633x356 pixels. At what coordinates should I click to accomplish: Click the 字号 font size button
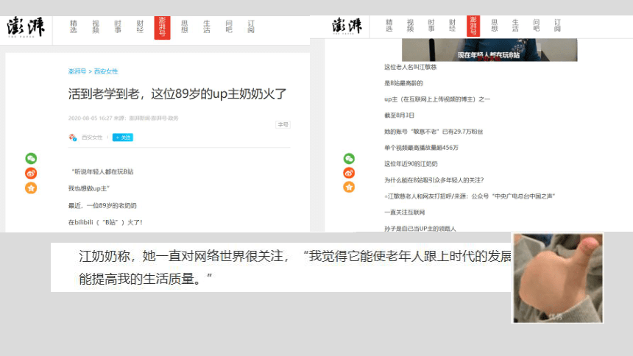[283, 125]
